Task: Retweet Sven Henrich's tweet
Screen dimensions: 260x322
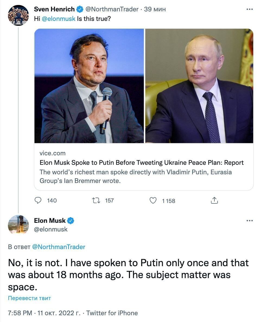Action: (96, 201)
